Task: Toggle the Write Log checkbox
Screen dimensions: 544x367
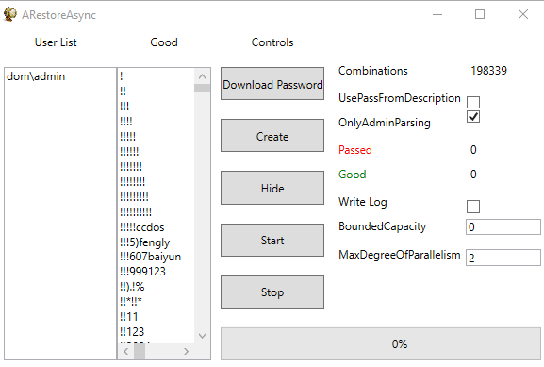Action: pos(473,207)
